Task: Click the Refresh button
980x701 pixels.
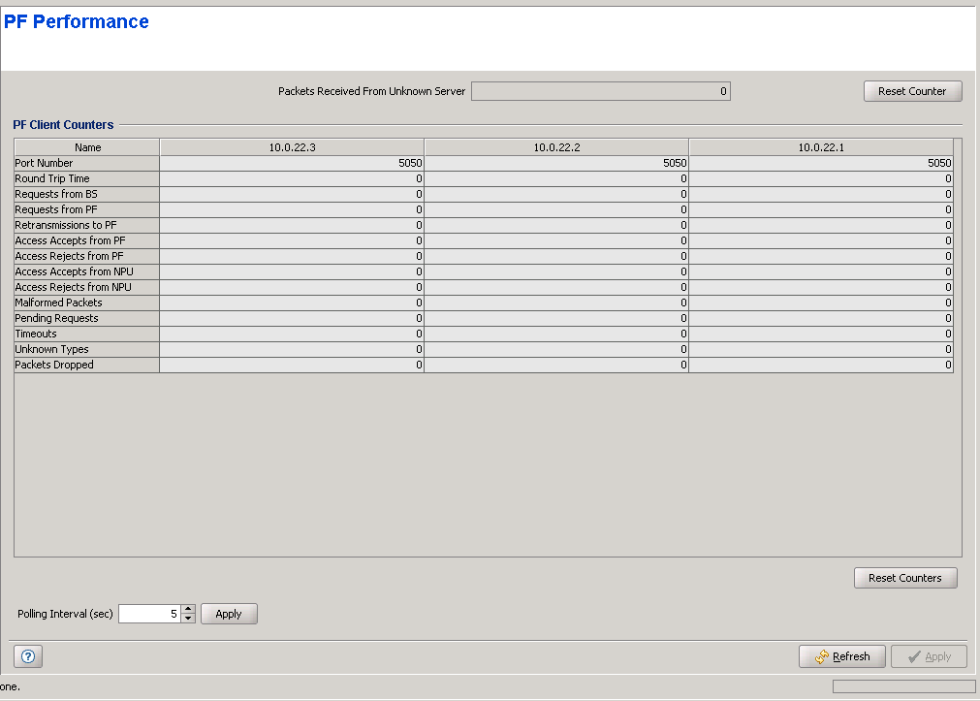Action: pos(841,656)
